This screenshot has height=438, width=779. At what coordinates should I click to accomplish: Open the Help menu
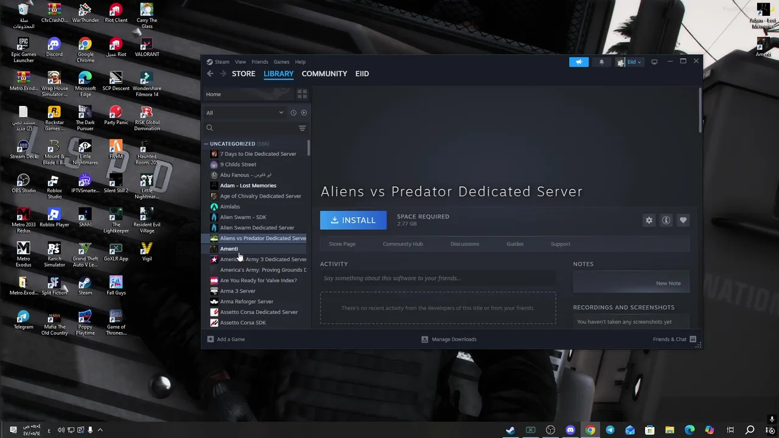(300, 62)
